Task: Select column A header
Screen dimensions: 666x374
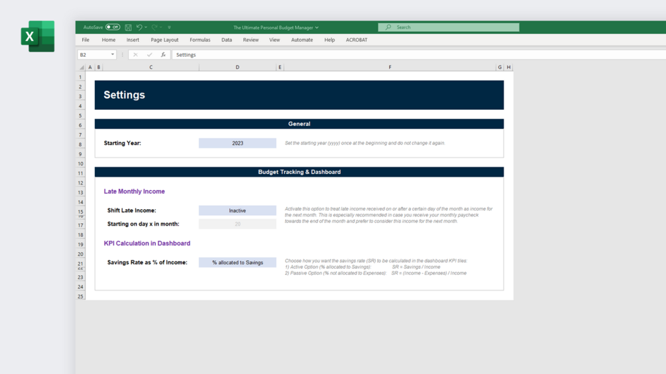Action: 90,67
